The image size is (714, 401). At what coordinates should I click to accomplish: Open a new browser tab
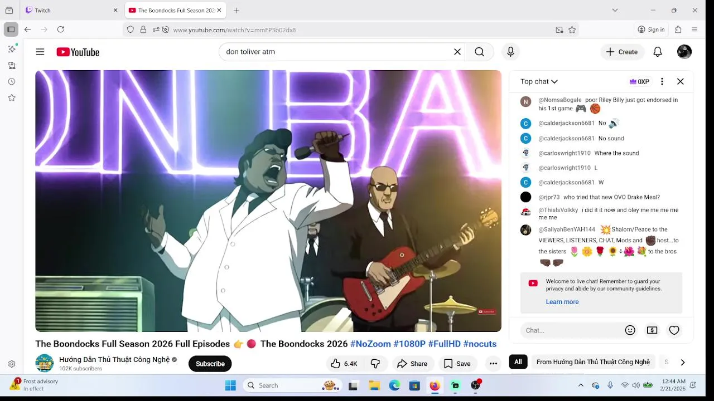[x=237, y=10]
